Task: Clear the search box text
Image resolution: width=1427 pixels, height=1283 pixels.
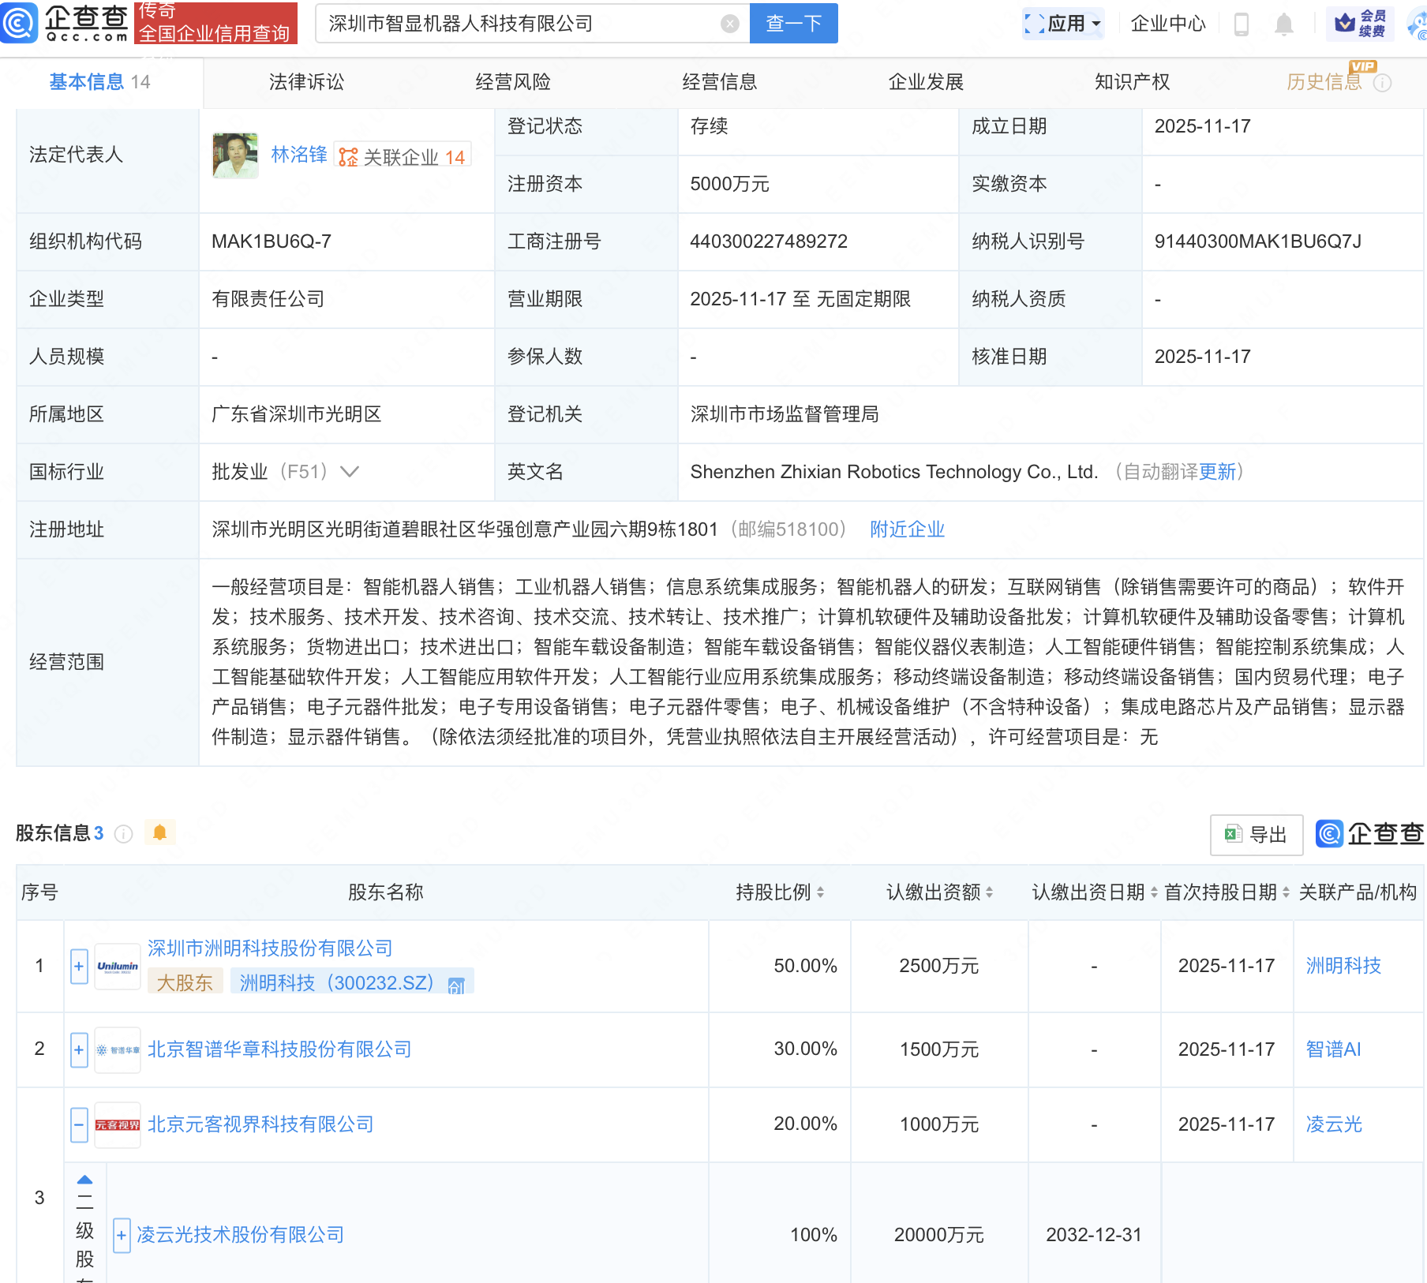Action: point(730,24)
